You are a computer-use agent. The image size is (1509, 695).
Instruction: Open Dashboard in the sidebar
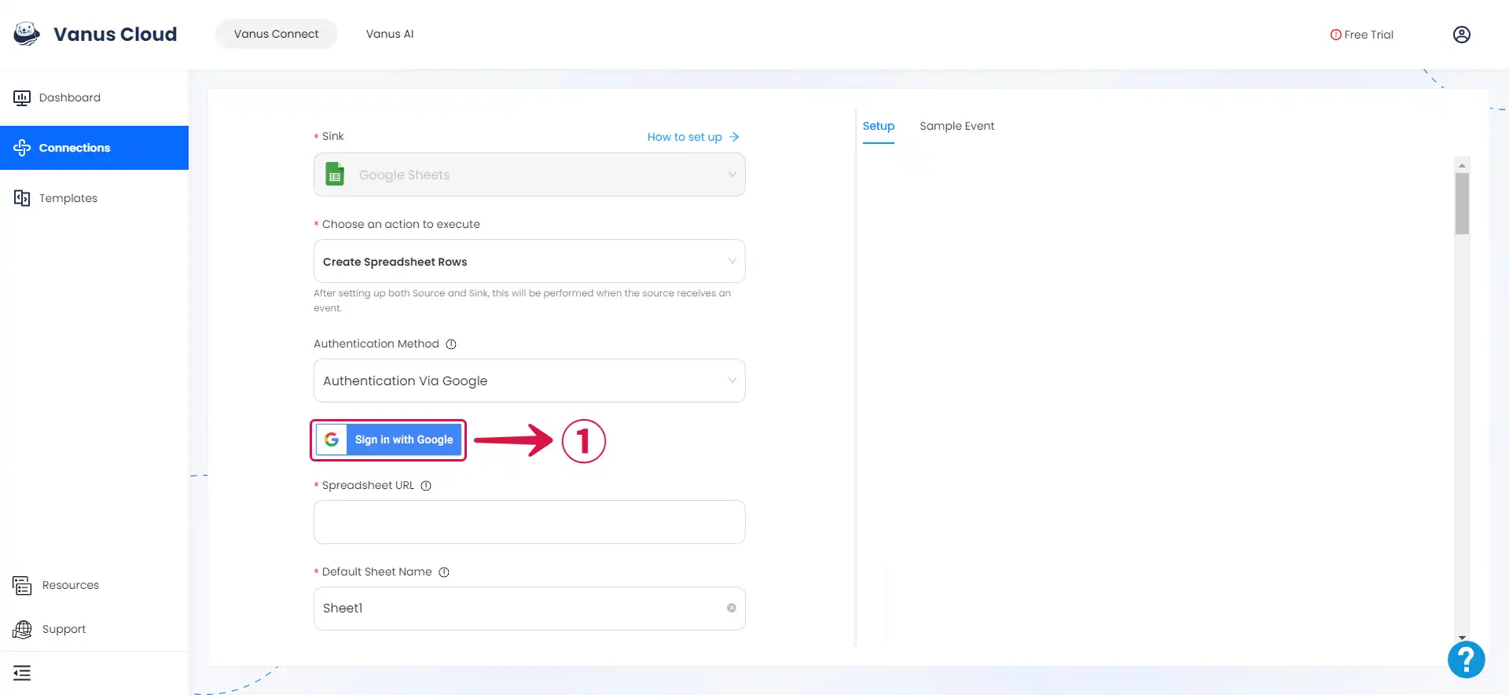click(94, 97)
